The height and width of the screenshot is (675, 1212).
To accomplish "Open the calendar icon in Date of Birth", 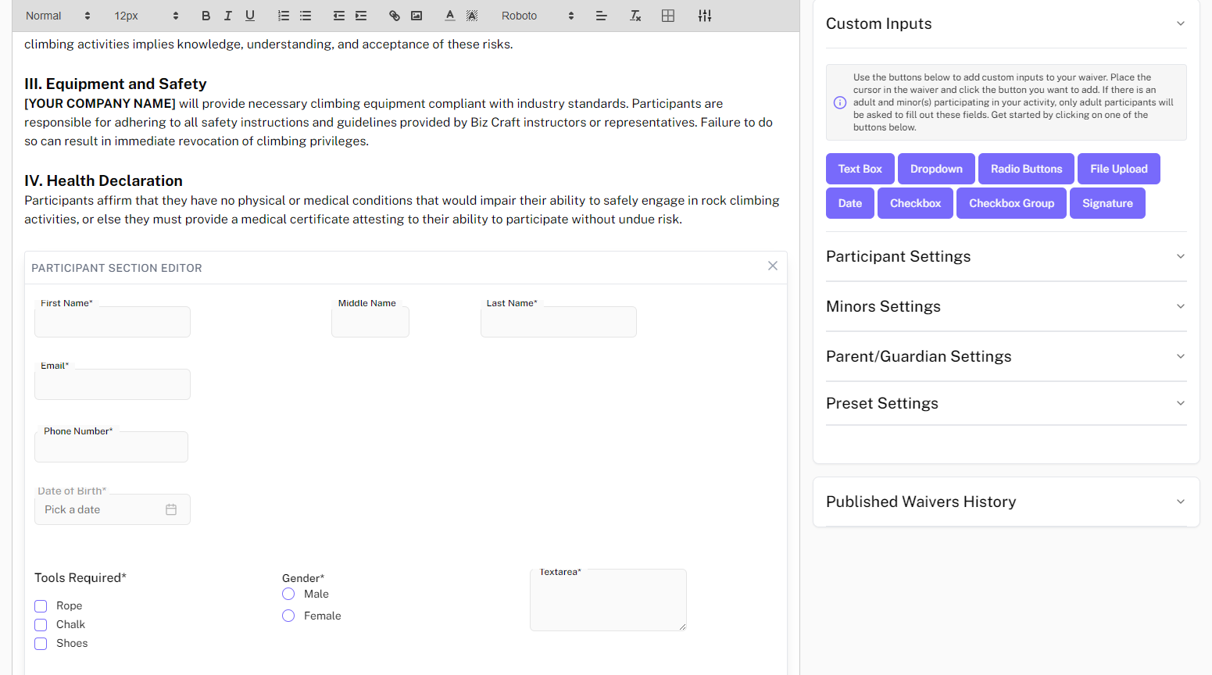I will pyautogui.click(x=171, y=509).
